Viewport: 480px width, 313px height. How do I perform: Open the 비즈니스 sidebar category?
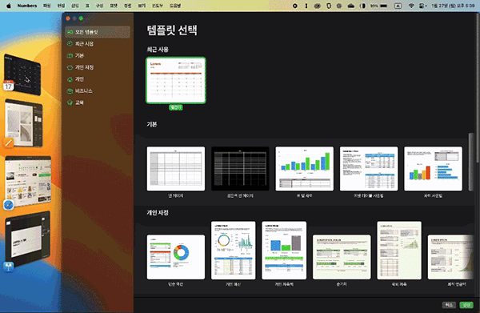tap(98, 91)
